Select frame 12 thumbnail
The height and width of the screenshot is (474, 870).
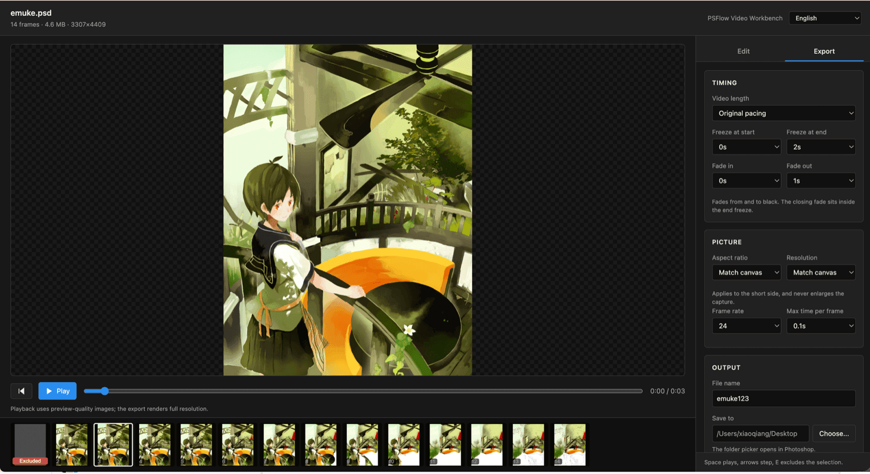tap(487, 445)
